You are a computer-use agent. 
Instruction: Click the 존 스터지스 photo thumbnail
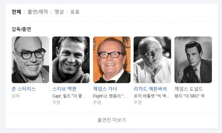(30, 60)
